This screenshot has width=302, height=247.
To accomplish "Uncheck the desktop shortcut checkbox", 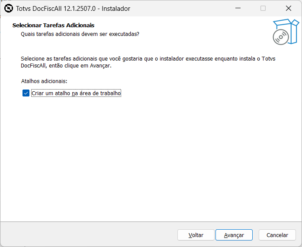I will pos(26,93).
